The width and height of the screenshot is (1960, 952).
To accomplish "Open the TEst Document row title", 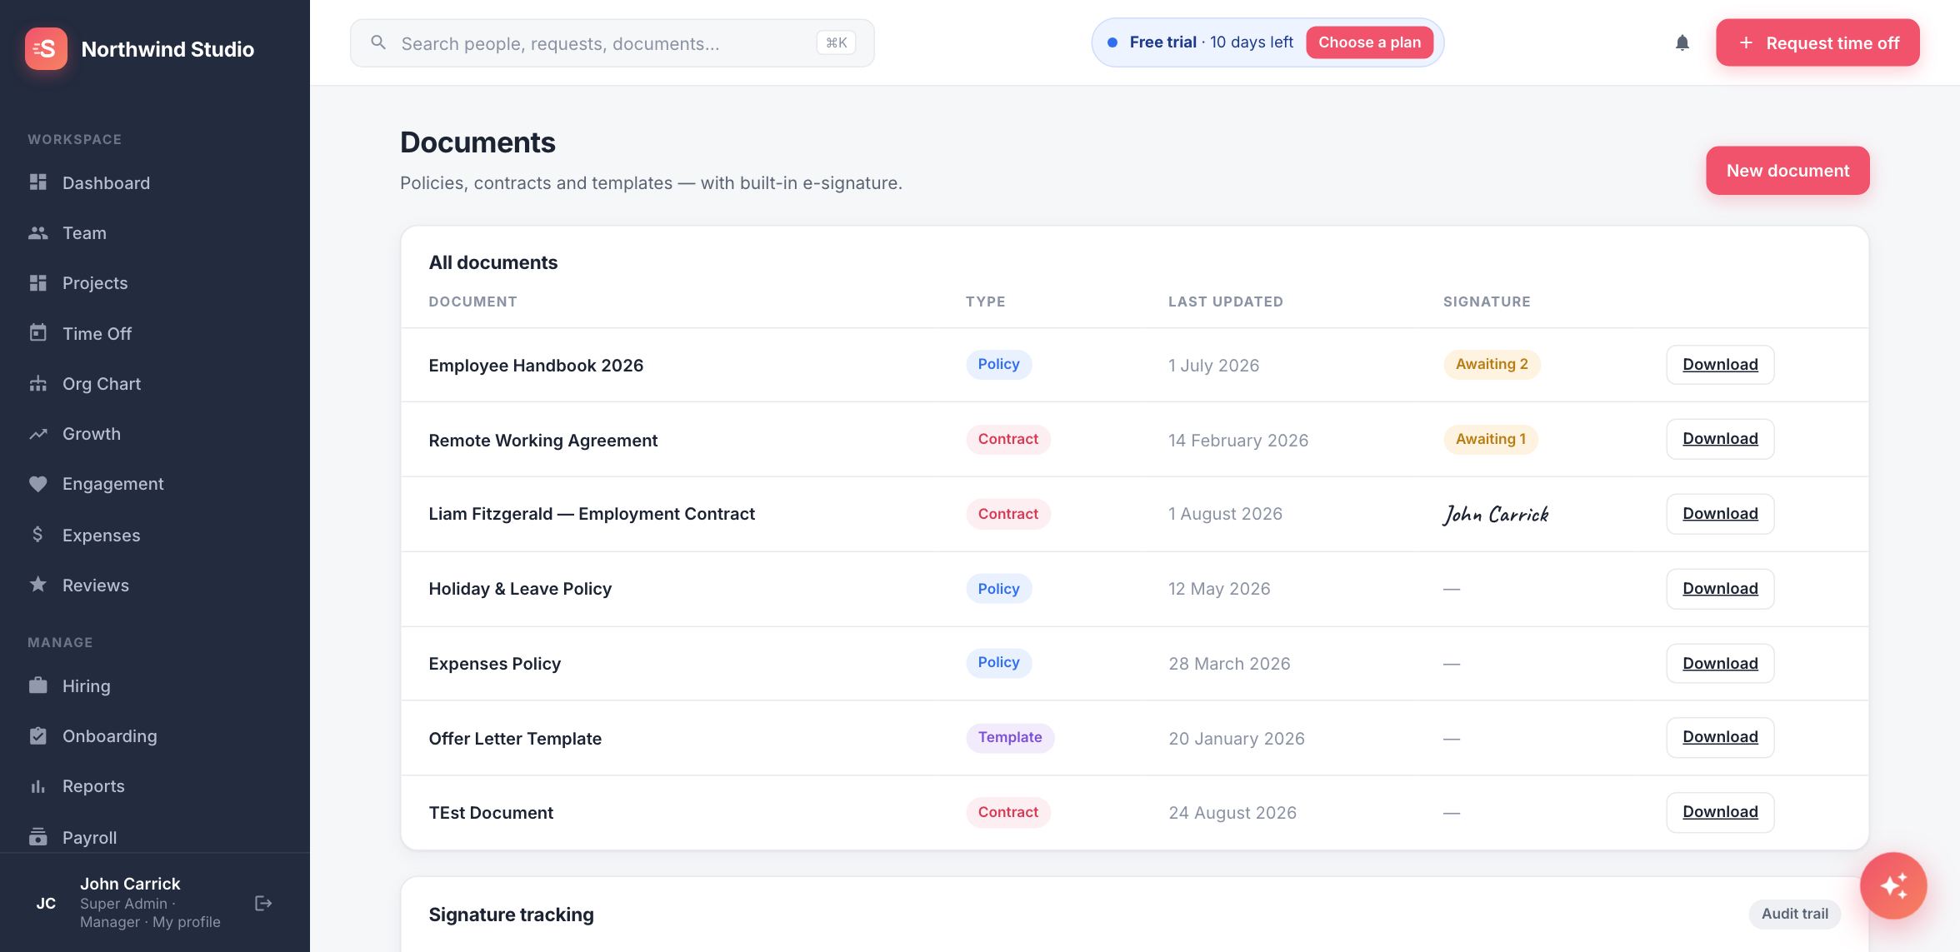I will [491, 812].
